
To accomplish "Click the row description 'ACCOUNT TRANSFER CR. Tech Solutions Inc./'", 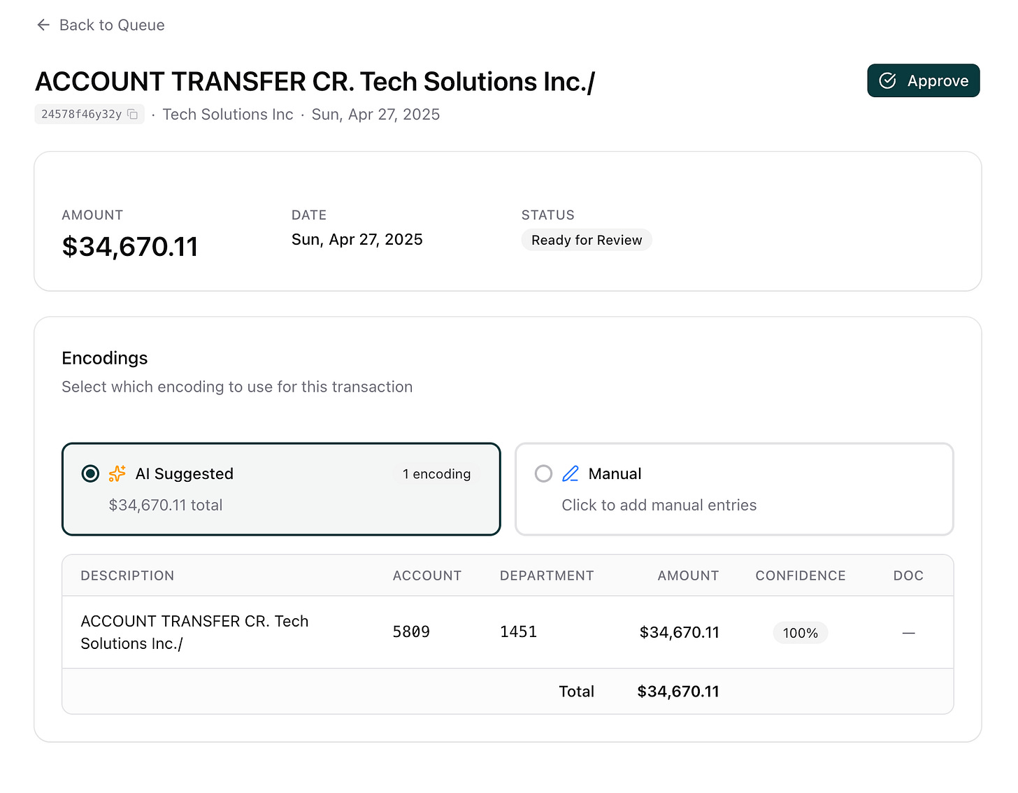I will (x=194, y=632).
